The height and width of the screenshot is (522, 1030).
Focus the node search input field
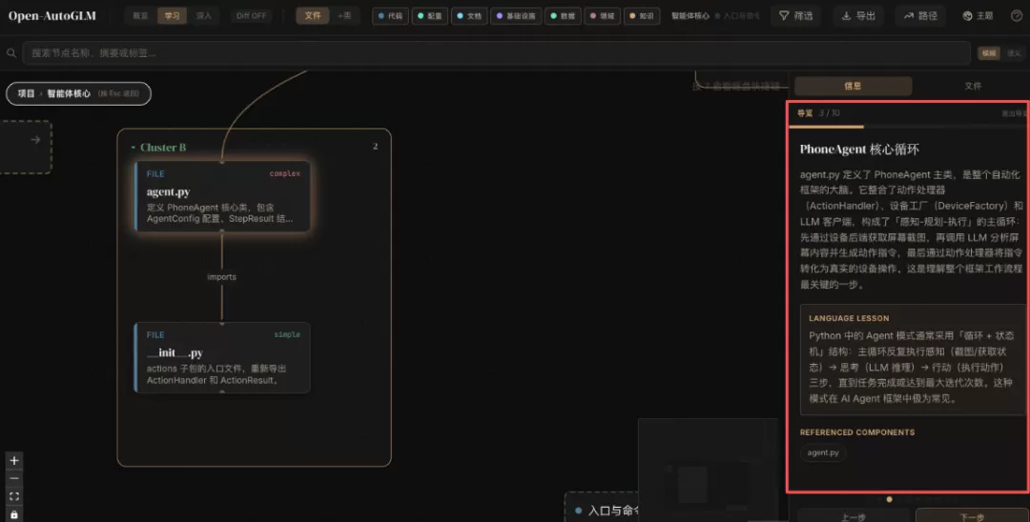point(497,53)
